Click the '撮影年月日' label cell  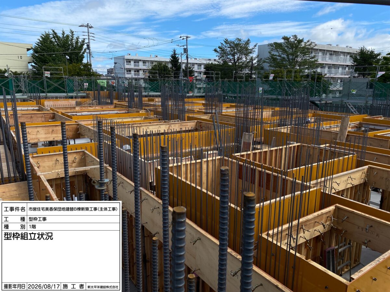click(x=14, y=286)
